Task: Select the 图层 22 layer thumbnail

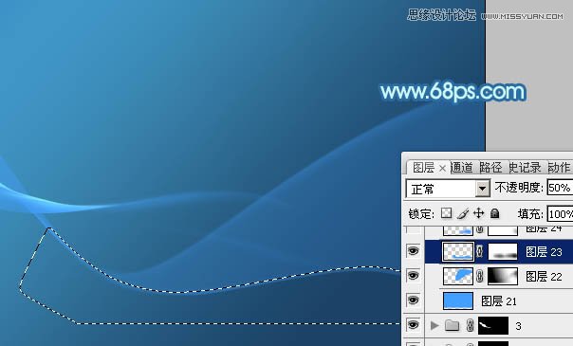Action: [458, 276]
